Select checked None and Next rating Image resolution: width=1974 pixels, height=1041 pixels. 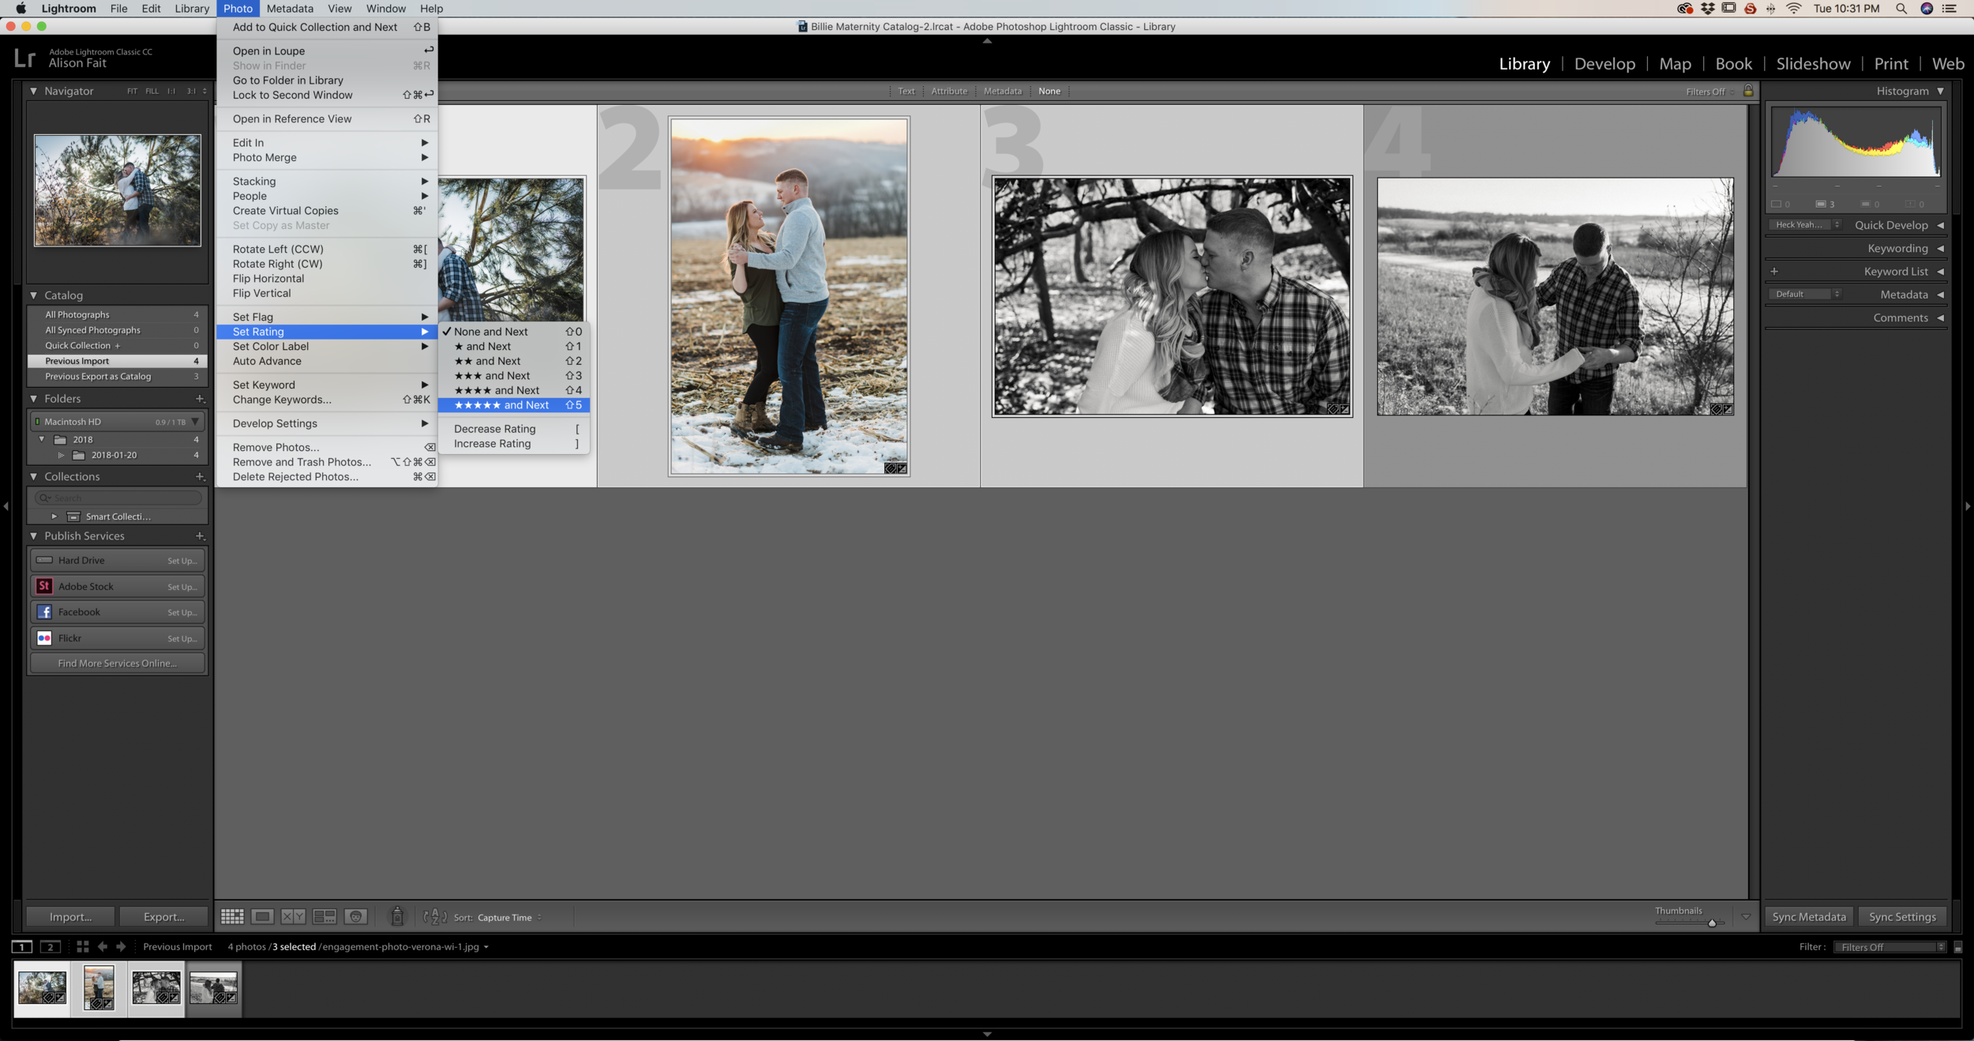click(513, 332)
